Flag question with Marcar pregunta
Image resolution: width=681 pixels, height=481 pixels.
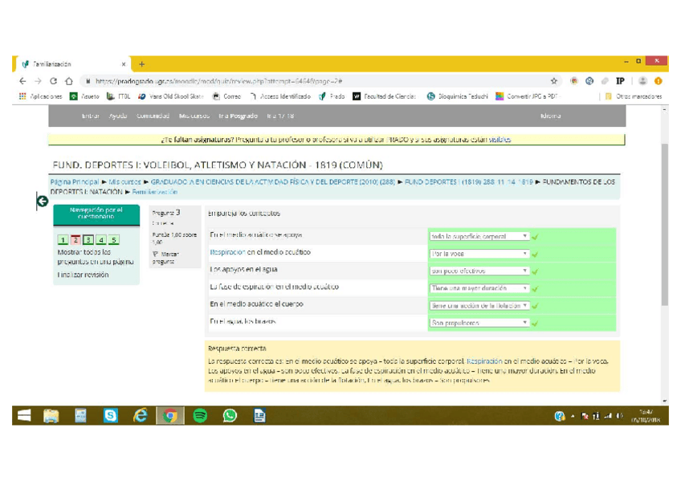point(168,258)
